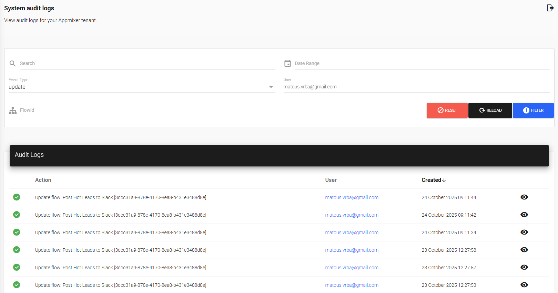View details of the 12:27:53 log entry
The image size is (558, 293).
[x=524, y=285]
